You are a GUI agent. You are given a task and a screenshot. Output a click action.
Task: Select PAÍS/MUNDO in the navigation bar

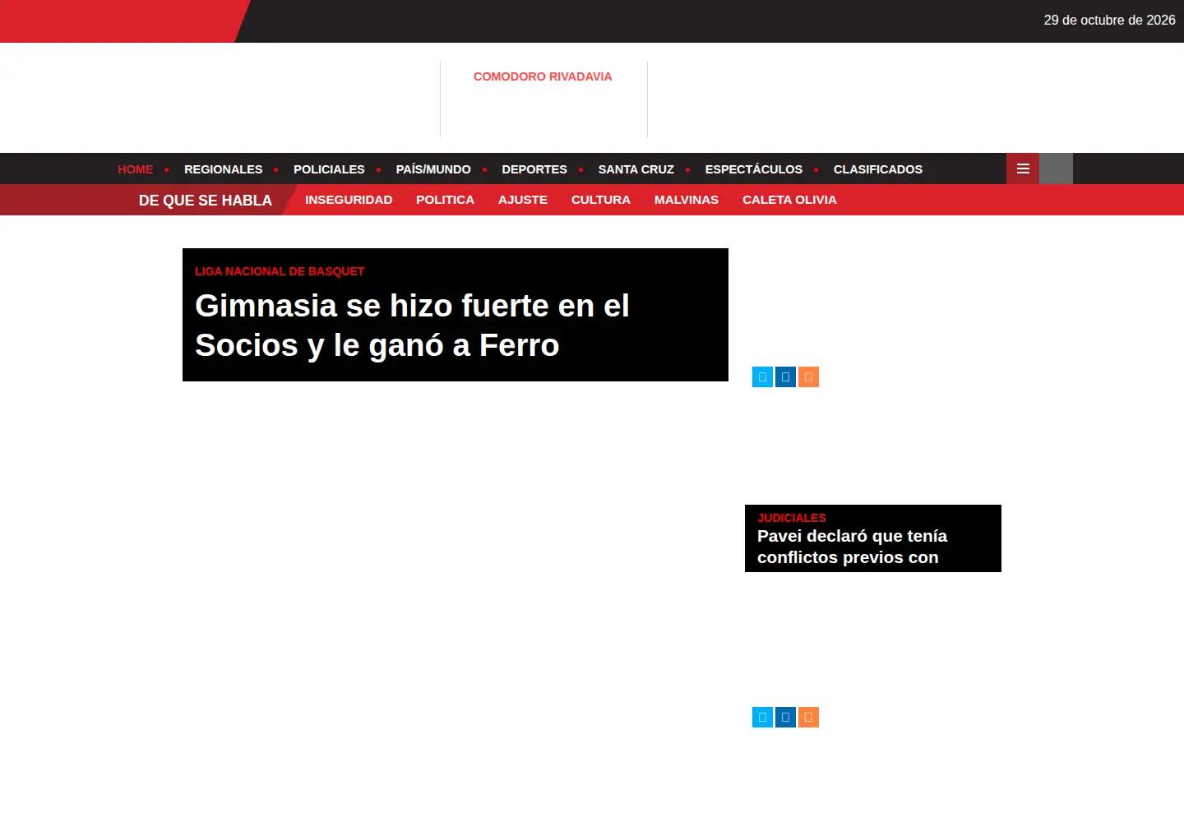click(433, 169)
